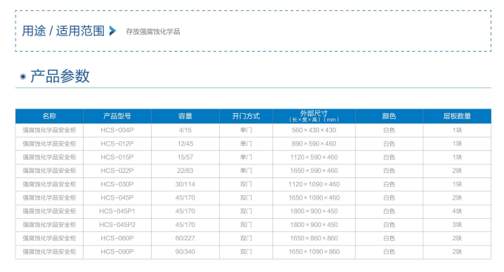504x272 pixels.
Task: Click the HCS-045P1 model entry
Action: click(x=118, y=211)
